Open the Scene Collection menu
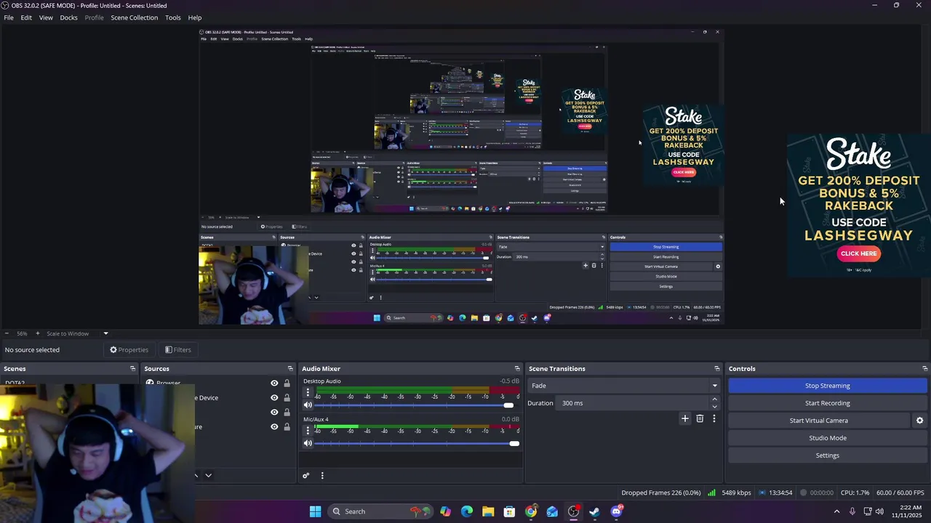 (134, 17)
